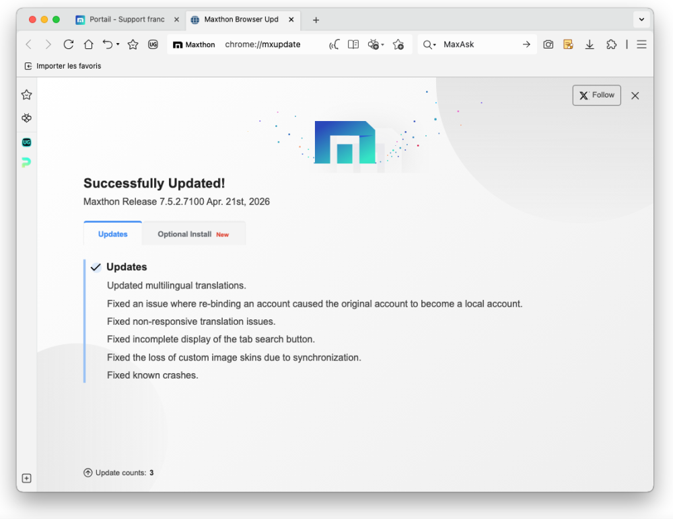Screen dimensions: 673x519
Task: Click the UG icon in toolbar
Action: (153, 44)
